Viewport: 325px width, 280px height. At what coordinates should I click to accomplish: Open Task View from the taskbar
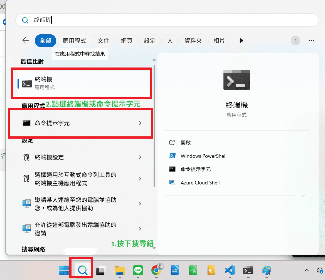101,270
